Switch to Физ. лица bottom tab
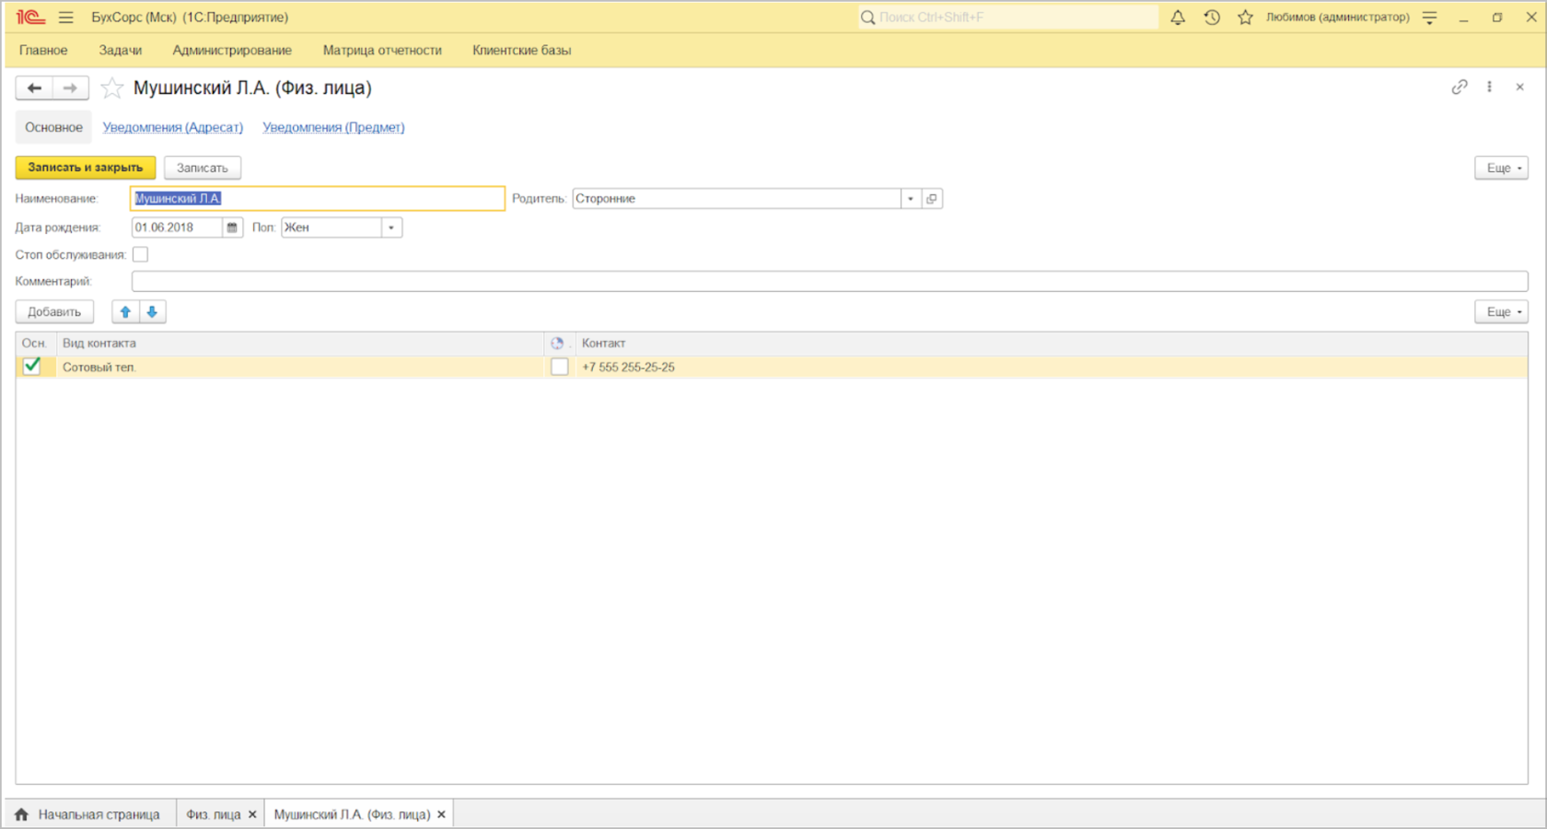The height and width of the screenshot is (829, 1547). pyautogui.click(x=214, y=814)
